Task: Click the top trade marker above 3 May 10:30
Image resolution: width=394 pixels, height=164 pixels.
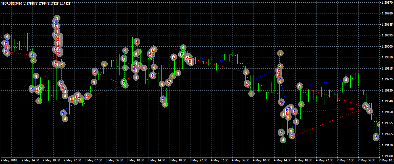Action: click(137, 42)
